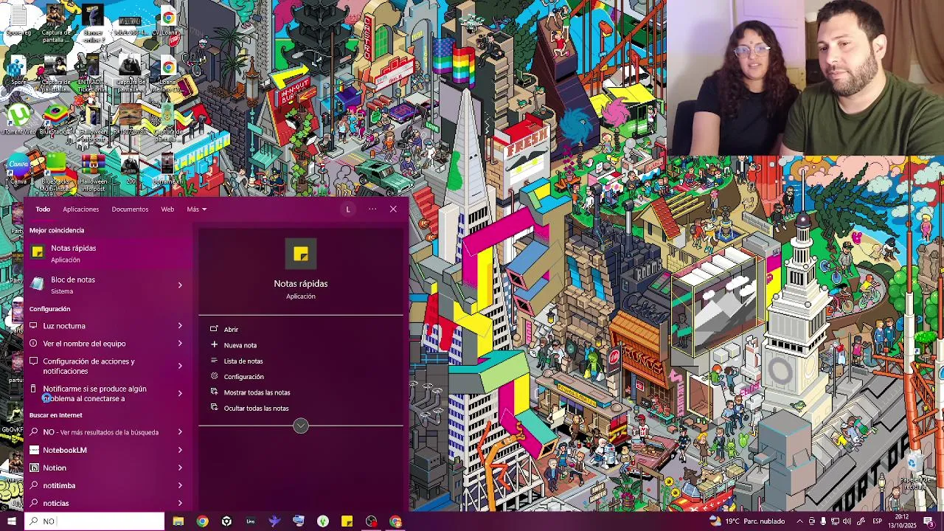
Task: Click the Notion suggestion icon
Action: pos(33,468)
